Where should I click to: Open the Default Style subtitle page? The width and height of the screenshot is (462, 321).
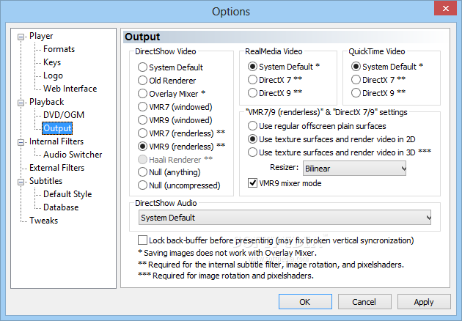click(67, 194)
